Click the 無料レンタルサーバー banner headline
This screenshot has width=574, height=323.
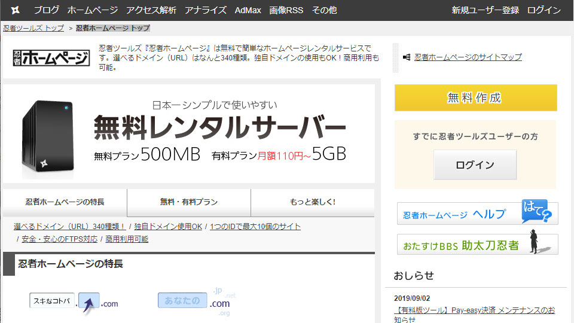coord(219,128)
